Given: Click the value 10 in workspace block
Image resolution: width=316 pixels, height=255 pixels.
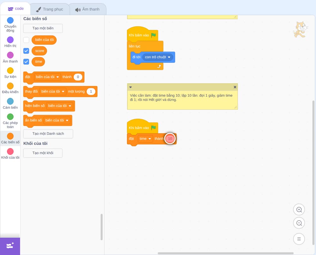Looking at the screenshot, I should [x=170, y=139].
